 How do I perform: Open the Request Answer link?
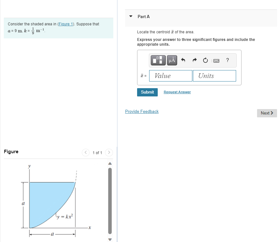[177, 92]
